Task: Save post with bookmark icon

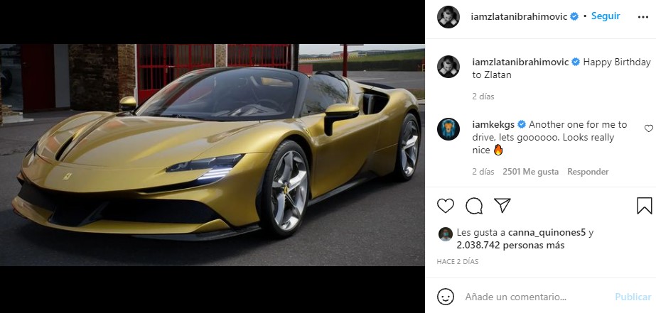Action: pos(645,206)
